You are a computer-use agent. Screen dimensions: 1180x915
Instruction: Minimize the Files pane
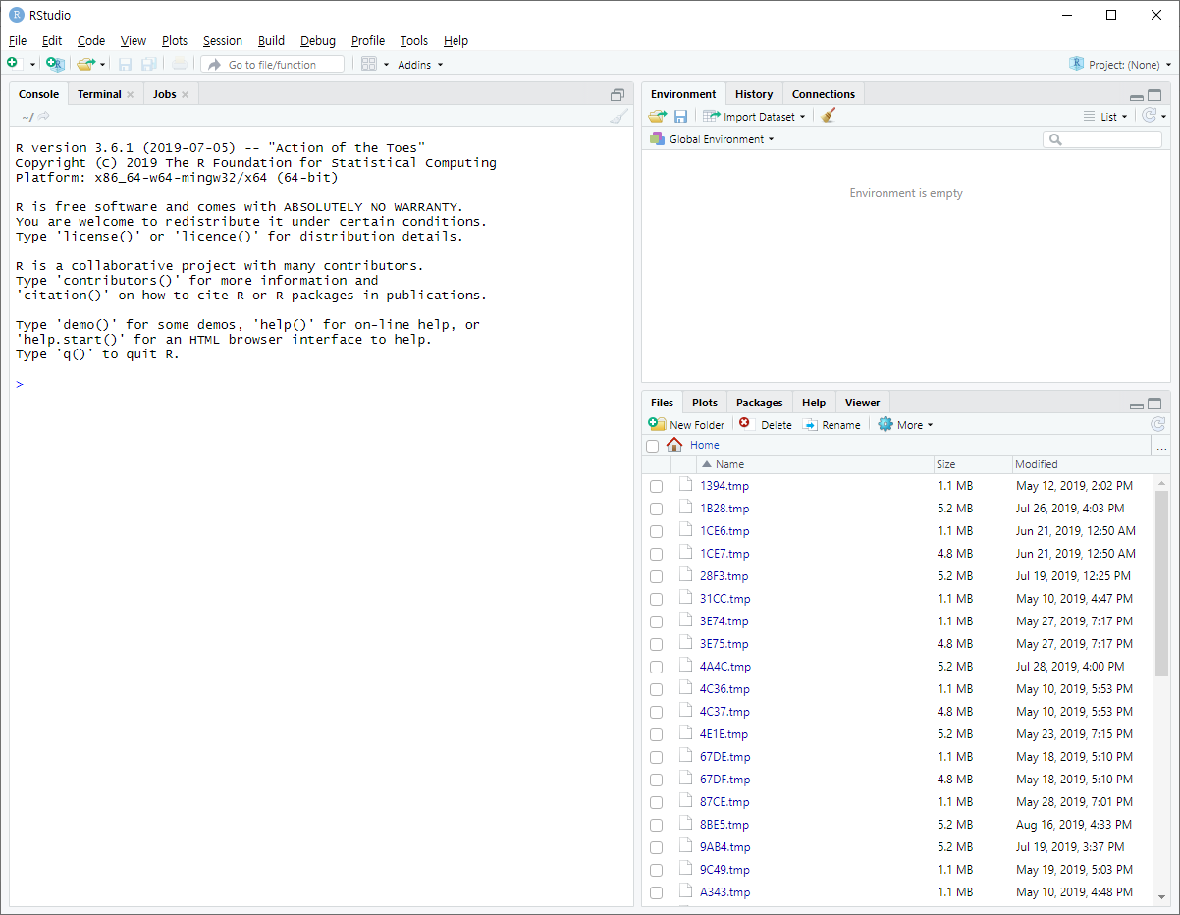point(1137,405)
